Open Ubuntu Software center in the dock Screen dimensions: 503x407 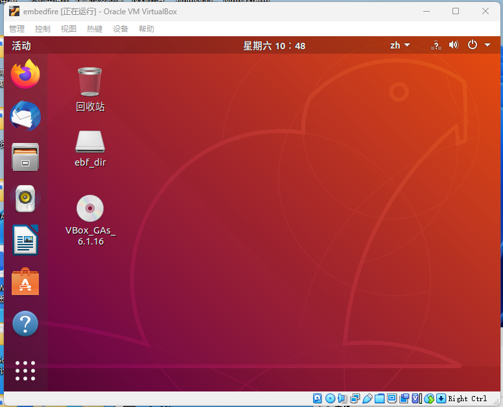coord(25,281)
